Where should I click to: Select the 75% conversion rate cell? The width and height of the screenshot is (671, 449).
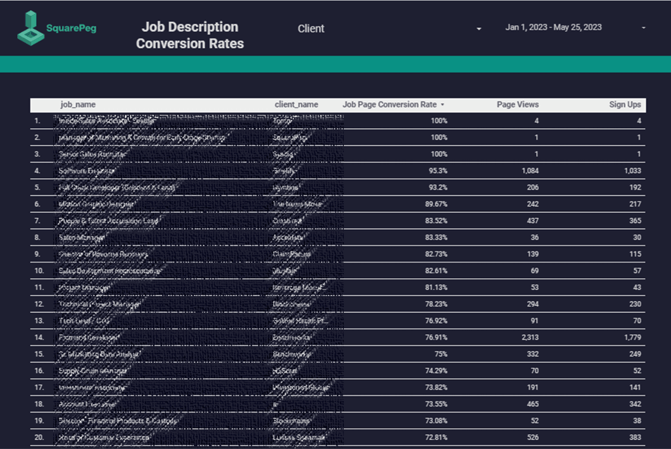(441, 354)
